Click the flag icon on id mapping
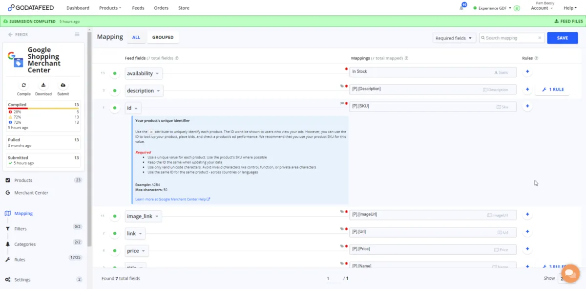586x289 pixels. pyautogui.click(x=342, y=103)
